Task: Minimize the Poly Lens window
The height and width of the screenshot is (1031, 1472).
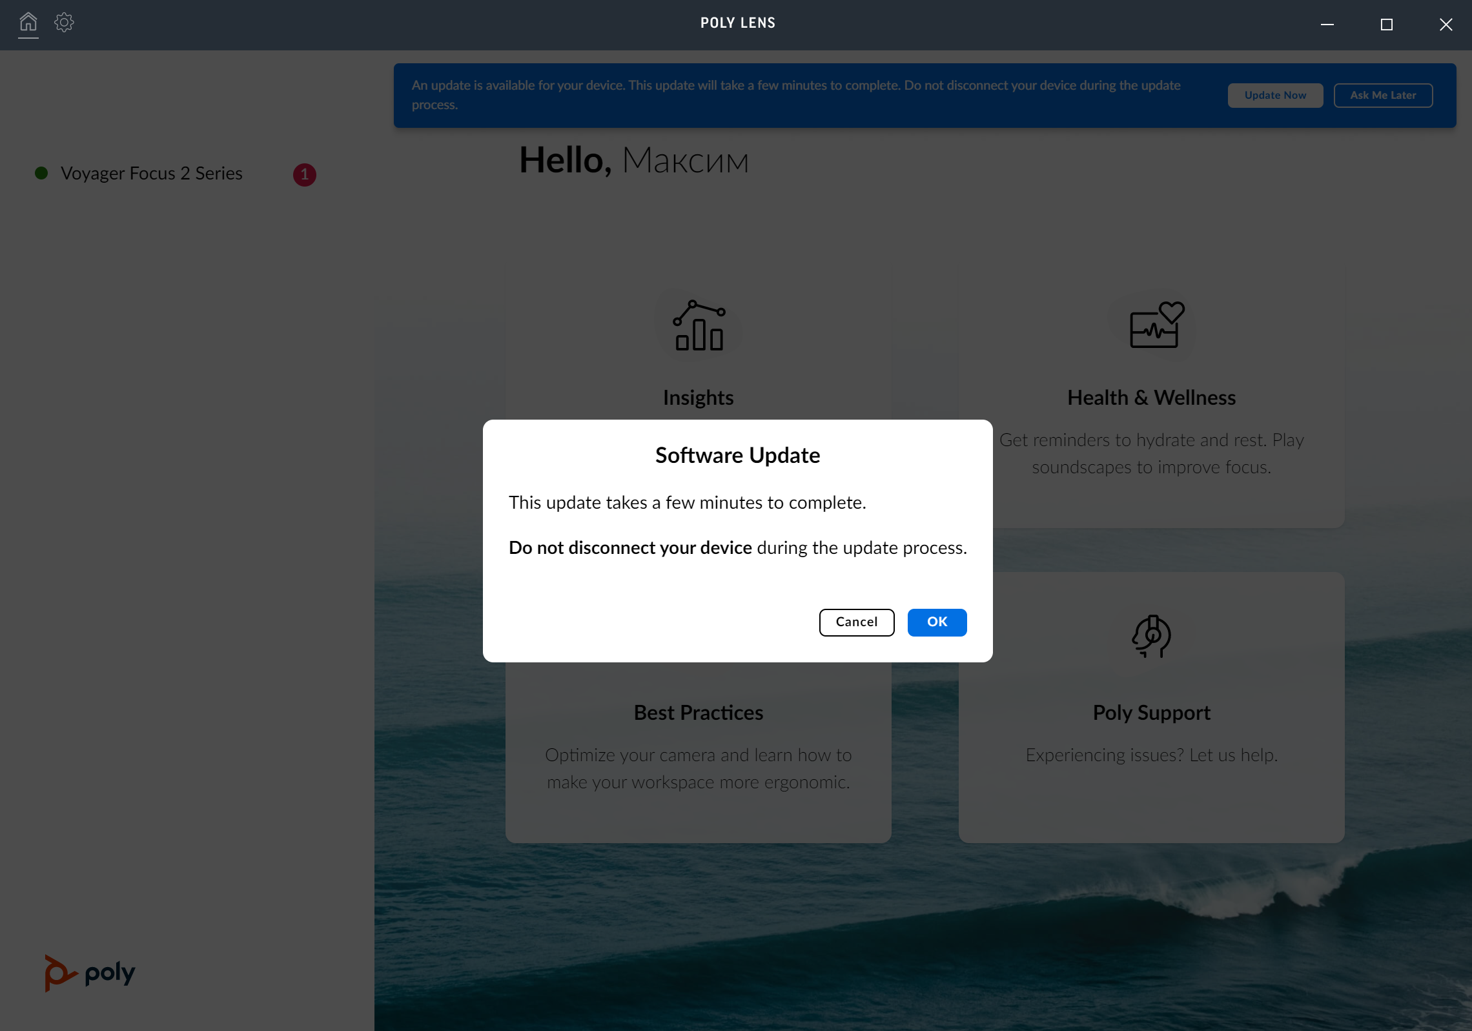Action: pyautogui.click(x=1327, y=25)
